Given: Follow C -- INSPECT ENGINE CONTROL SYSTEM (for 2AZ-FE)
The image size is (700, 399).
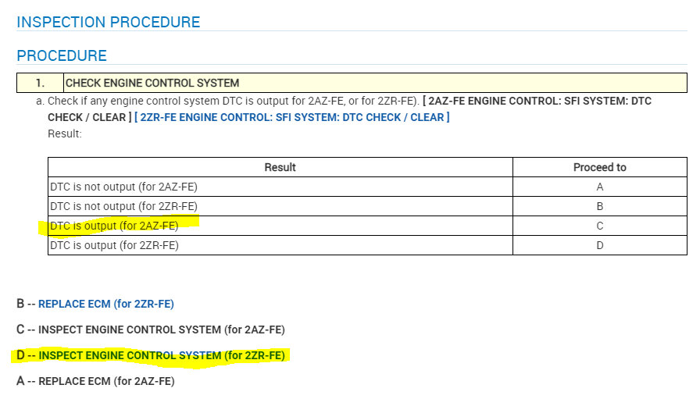Looking at the screenshot, I should [x=161, y=330].
